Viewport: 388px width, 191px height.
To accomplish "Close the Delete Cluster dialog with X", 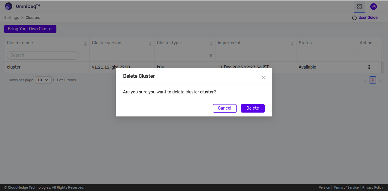I will coord(263,77).
